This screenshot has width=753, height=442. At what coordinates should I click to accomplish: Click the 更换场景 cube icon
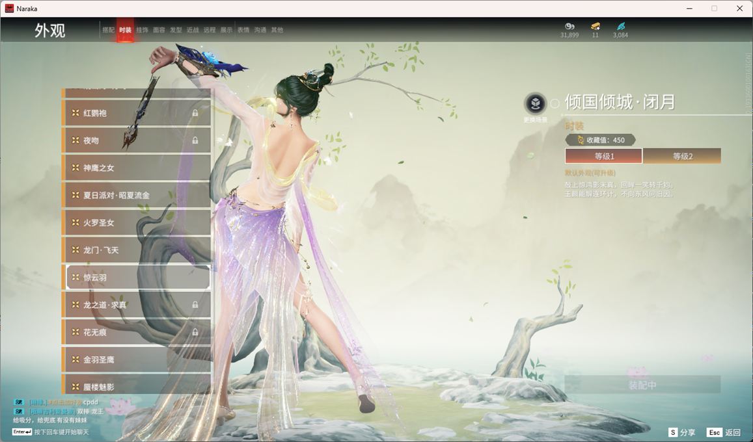tap(535, 103)
